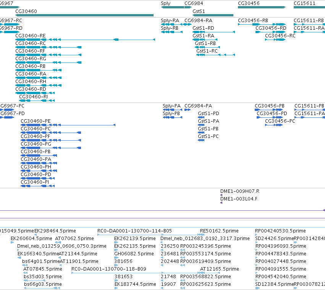Select transcript CG6984-RA
The height and width of the screenshot is (290, 325).
click(x=198, y=21)
